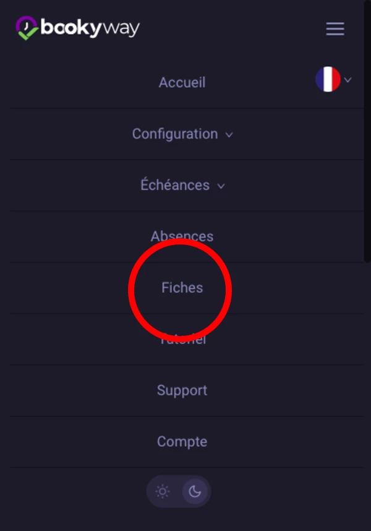
Task: Expand the Configuration submenu chevron
Action: [229, 135]
